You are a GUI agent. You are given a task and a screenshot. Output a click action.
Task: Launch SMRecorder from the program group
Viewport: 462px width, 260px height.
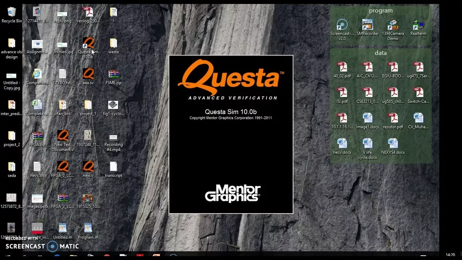tap(367, 27)
